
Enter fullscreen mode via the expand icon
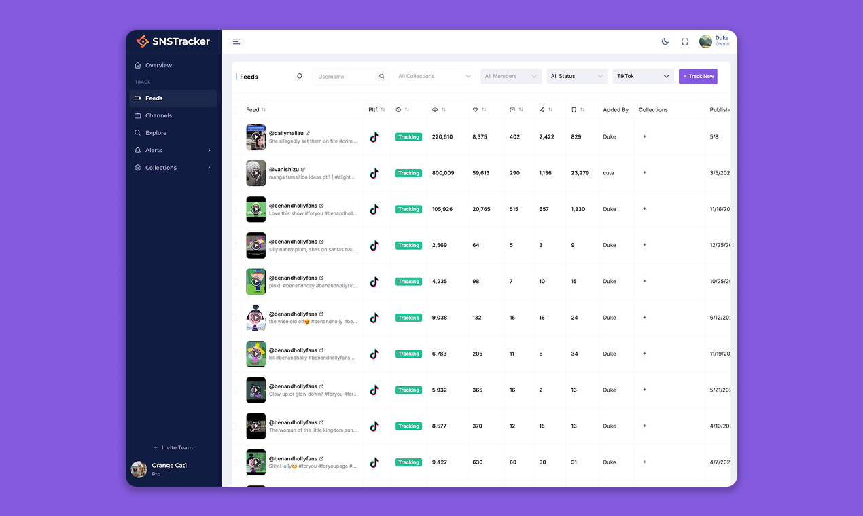coord(685,41)
